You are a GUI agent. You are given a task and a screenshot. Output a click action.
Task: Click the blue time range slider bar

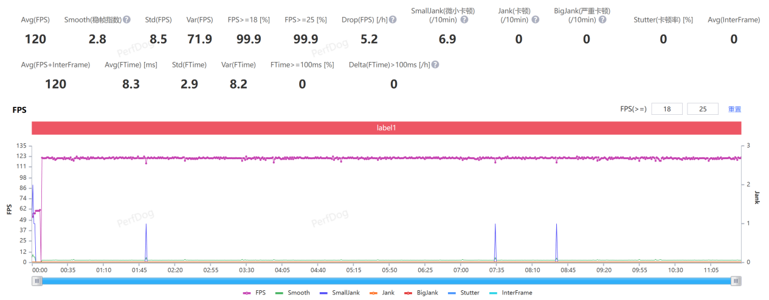387,281
